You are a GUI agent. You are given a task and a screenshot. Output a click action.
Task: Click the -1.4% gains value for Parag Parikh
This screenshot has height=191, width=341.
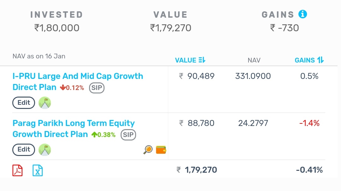click(309, 123)
